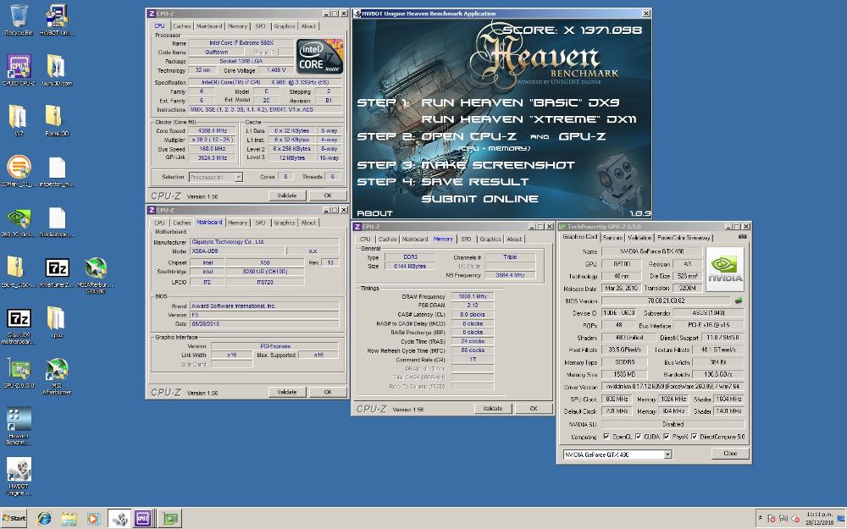Click the Action Center flag tray icon
Image resolution: width=847 pixels, height=529 pixels.
[772, 518]
